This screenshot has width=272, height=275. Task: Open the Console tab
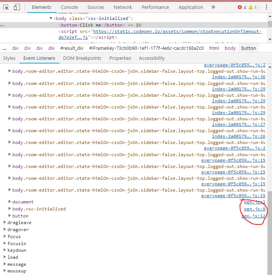point(69,7)
